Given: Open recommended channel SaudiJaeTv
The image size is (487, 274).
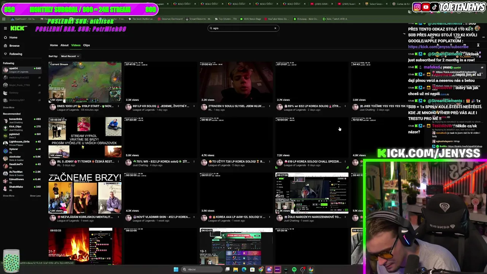Looking at the screenshot, I should pyautogui.click(x=22, y=166).
